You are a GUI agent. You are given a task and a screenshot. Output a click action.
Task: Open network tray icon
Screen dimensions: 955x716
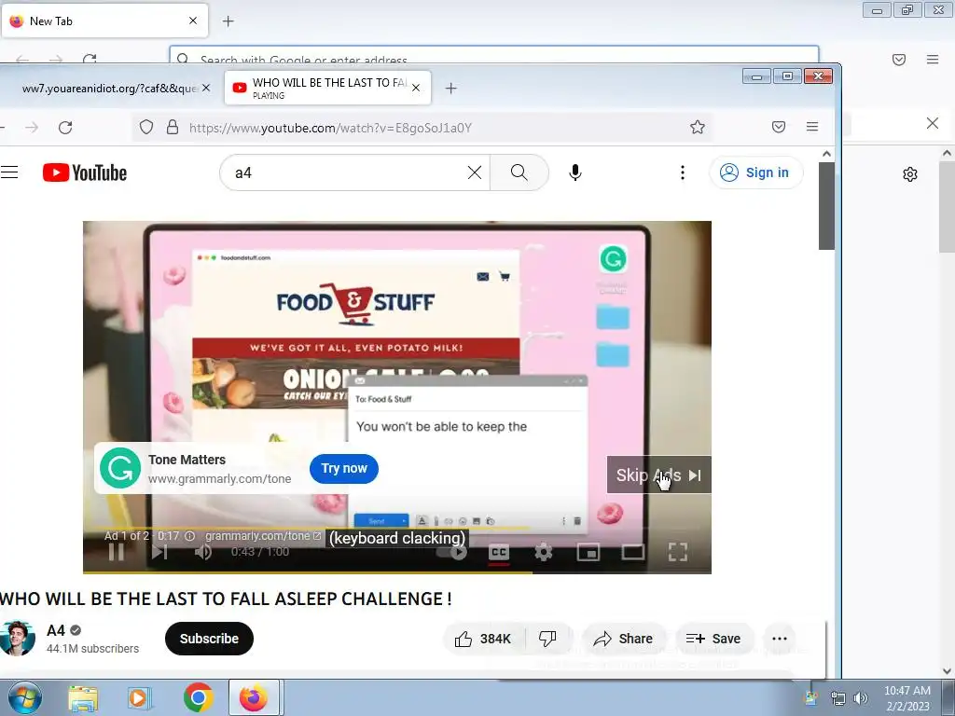point(838,698)
